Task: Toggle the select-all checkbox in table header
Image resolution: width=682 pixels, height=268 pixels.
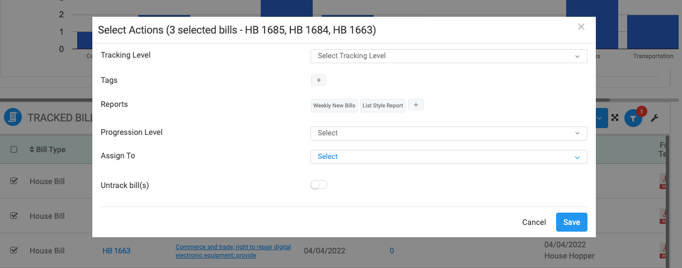Action: click(x=15, y=149)
